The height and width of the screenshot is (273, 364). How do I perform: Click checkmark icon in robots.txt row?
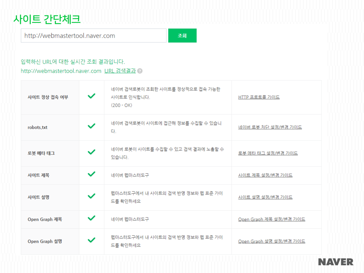[91, 126]
